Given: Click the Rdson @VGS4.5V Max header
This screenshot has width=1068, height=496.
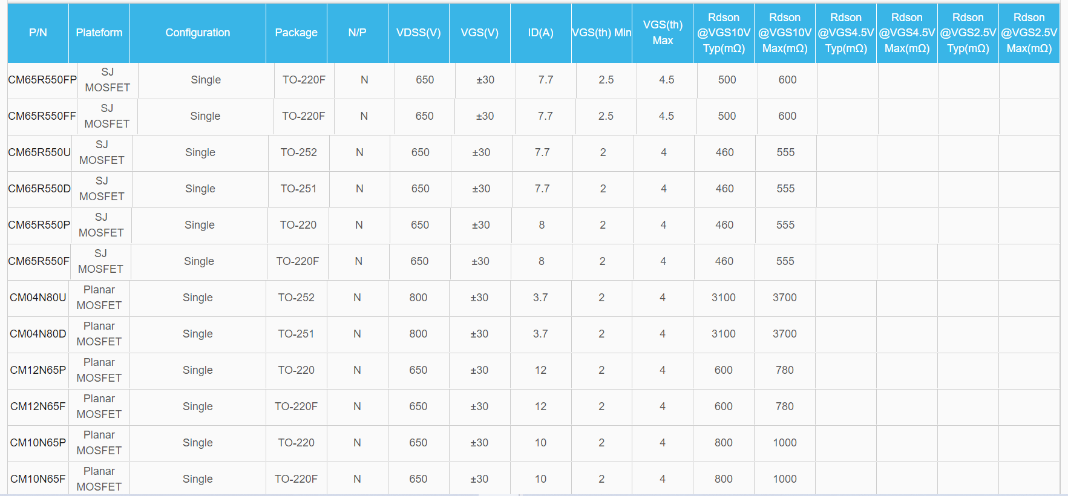Looking at the screenshot, I should (907, 33).
